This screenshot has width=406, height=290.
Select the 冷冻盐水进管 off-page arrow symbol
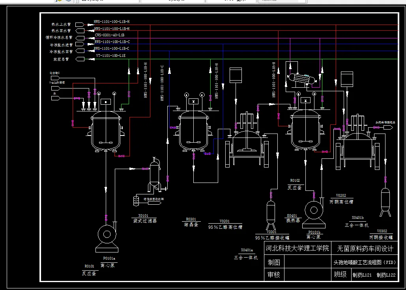coord(80,44)
